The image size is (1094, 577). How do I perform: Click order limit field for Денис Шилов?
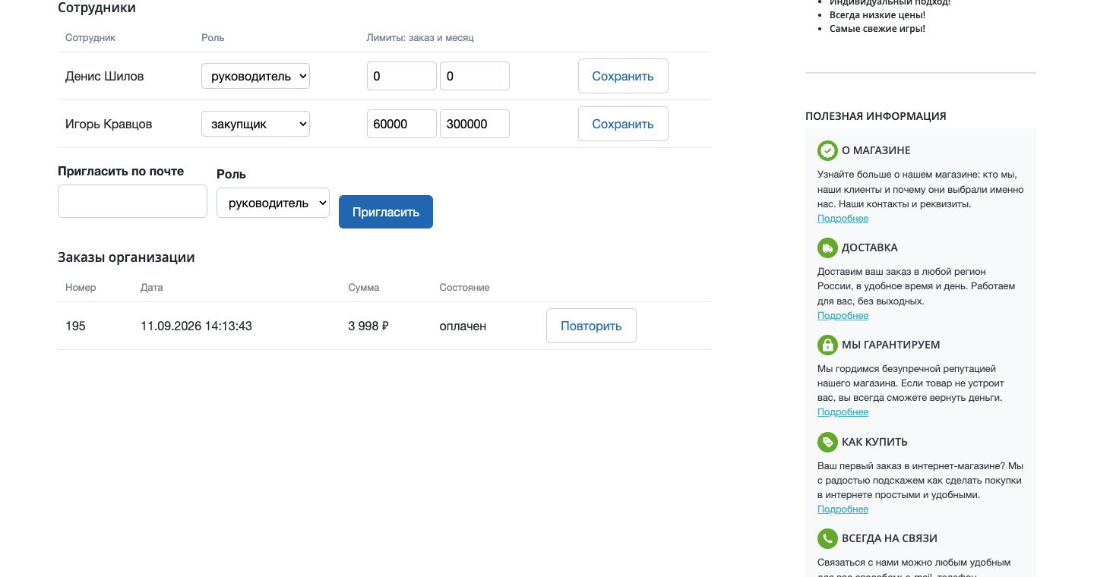(x=402, y=76)
